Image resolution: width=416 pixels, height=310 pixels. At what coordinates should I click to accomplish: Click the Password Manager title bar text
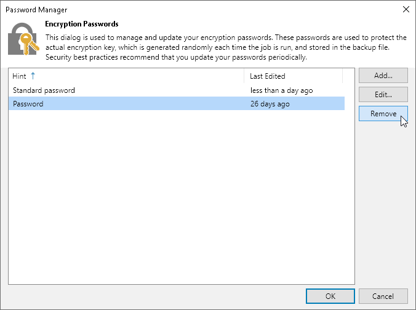pos(36,10)
